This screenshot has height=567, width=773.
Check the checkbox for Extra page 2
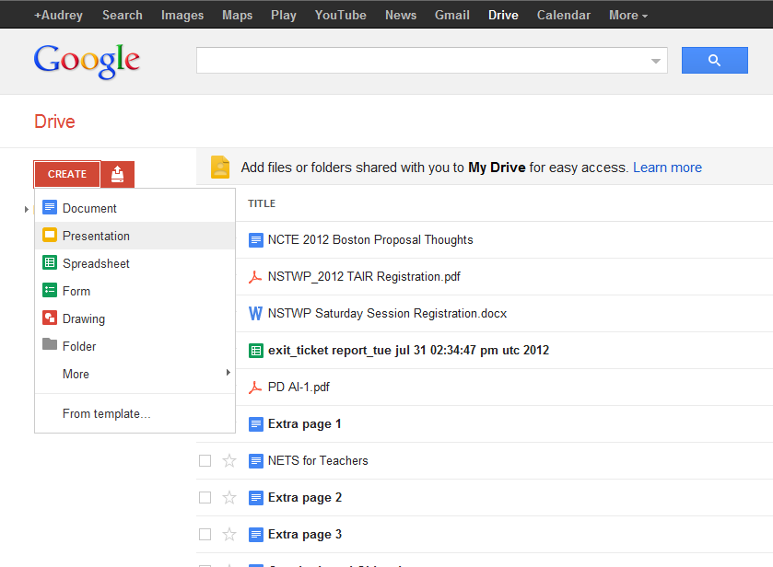coord(205,497)
